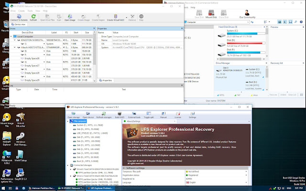Click the Disk (F:) usage bar in Hetman
The image size is (306, 191).
click(x=246, y=53)
